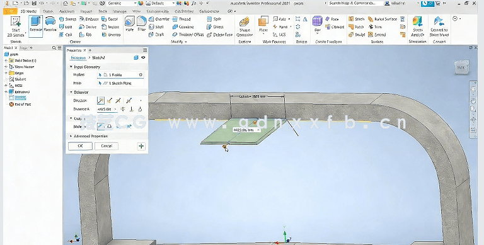Collapse the Behavior section

pos(71,92)
